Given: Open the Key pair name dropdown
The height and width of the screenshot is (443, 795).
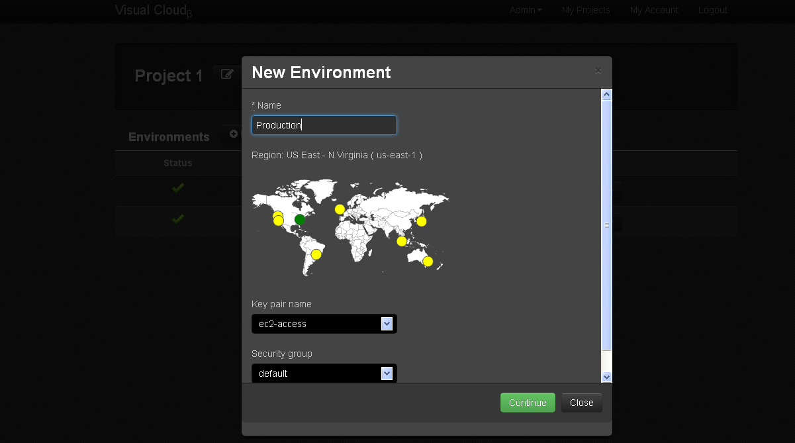Looking at the screenshot, I should (x=324, y=324).
